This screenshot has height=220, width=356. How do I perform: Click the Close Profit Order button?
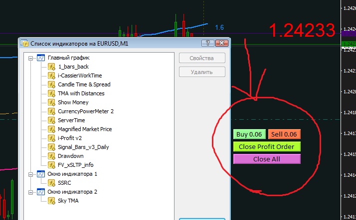point(267,147)
